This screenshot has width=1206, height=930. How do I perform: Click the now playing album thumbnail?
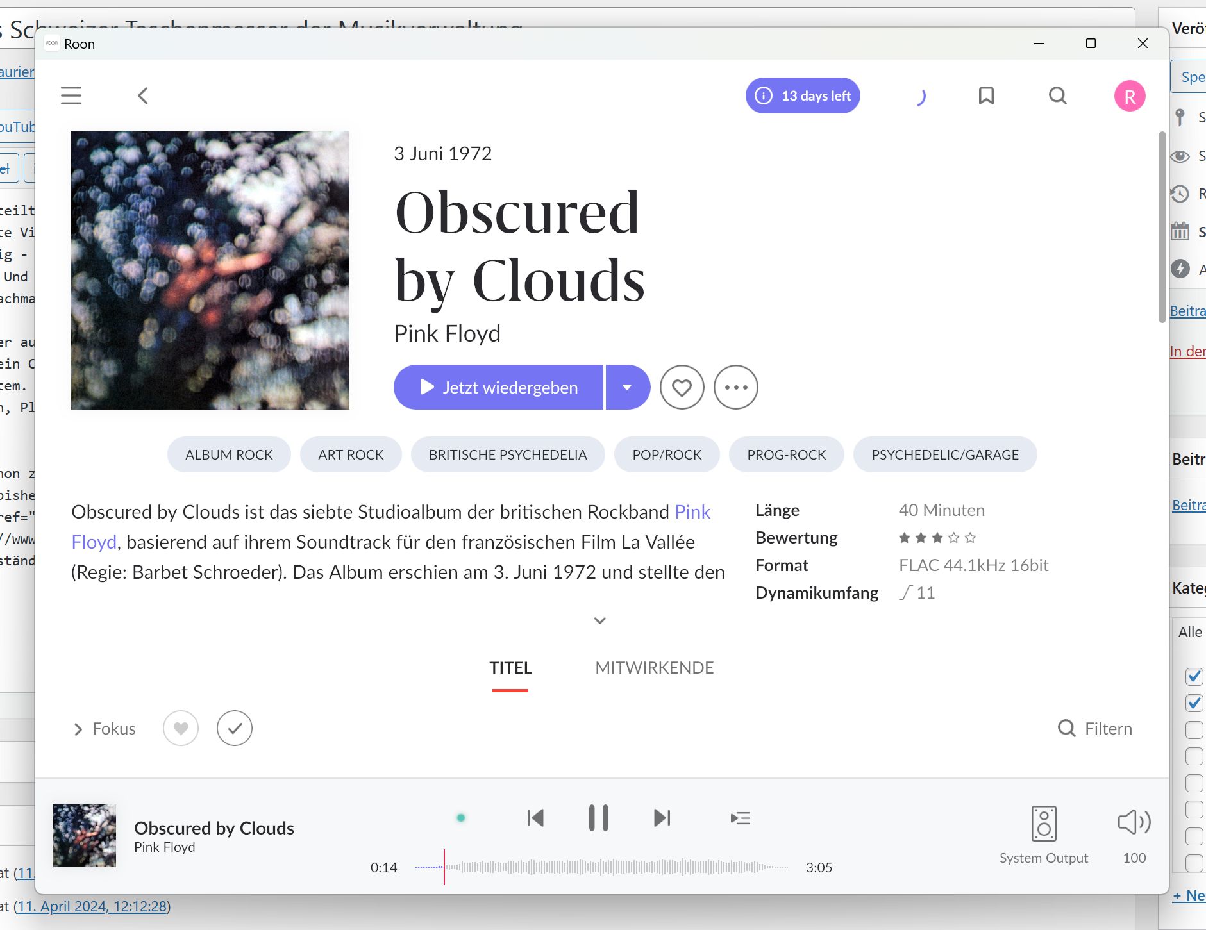click(85, 836)
